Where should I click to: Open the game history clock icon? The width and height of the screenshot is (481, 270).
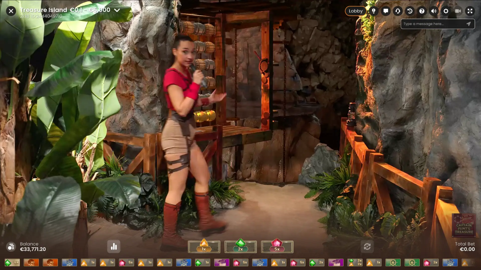click(x=410, y=11)
